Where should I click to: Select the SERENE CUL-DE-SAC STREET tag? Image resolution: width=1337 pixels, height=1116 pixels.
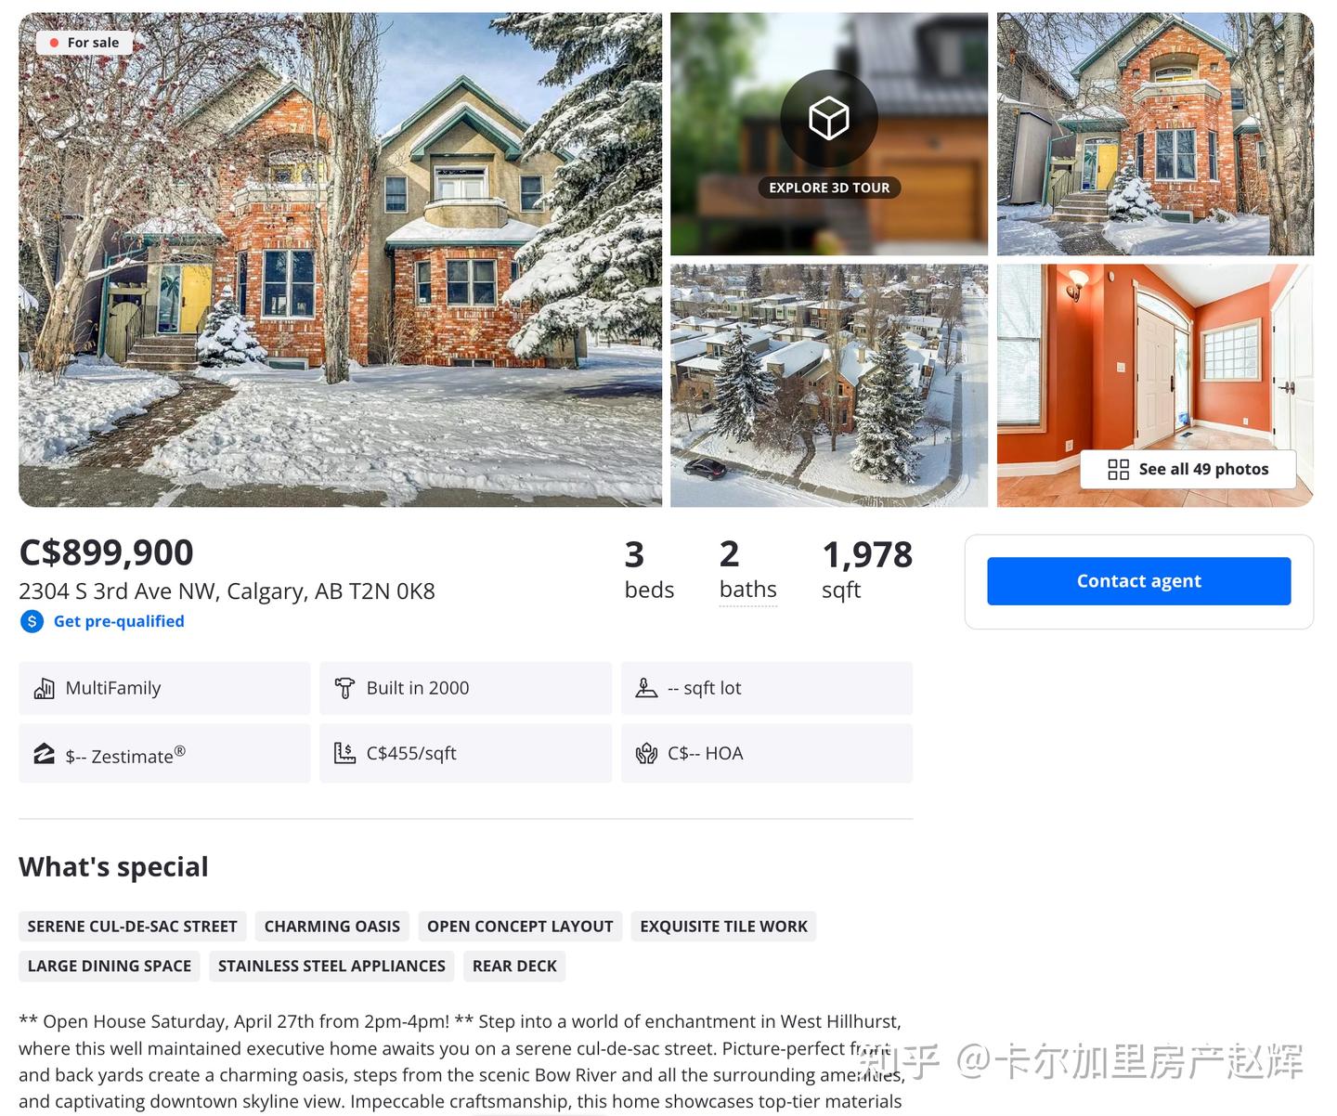point(133,926)
